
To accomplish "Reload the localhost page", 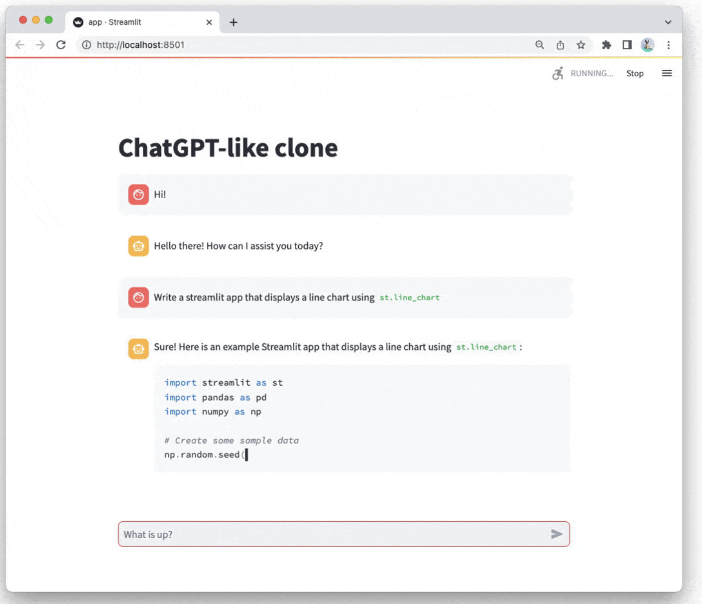I will click(x=61, y=45).
